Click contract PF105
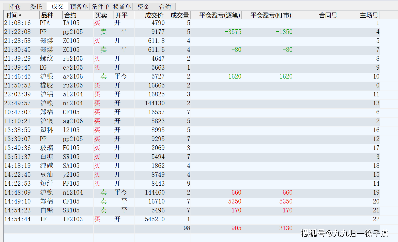 pos(71,184)
